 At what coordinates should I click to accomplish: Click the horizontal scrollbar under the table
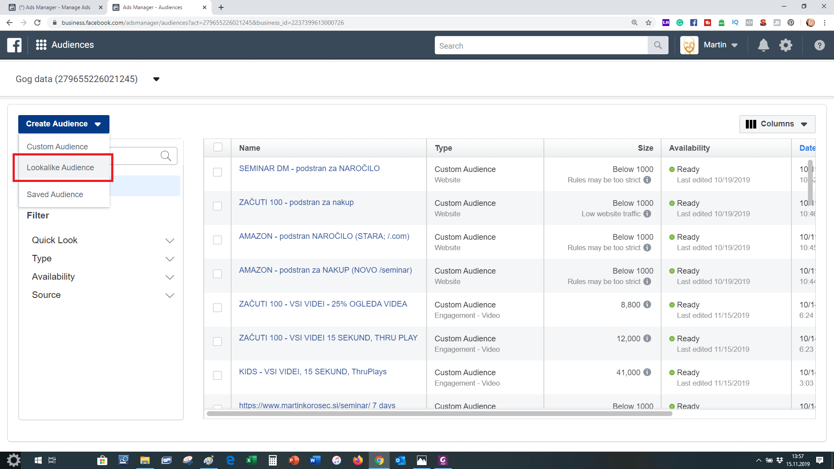pyautogui.click(x=439, y=414)
